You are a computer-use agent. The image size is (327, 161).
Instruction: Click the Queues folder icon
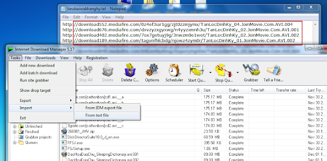[x=21, y=143]
